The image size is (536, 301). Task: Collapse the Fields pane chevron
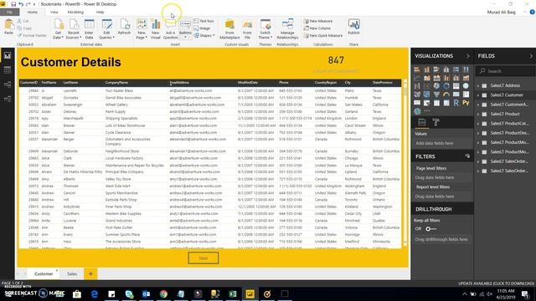pyautogui.click(x=531, y=56)
